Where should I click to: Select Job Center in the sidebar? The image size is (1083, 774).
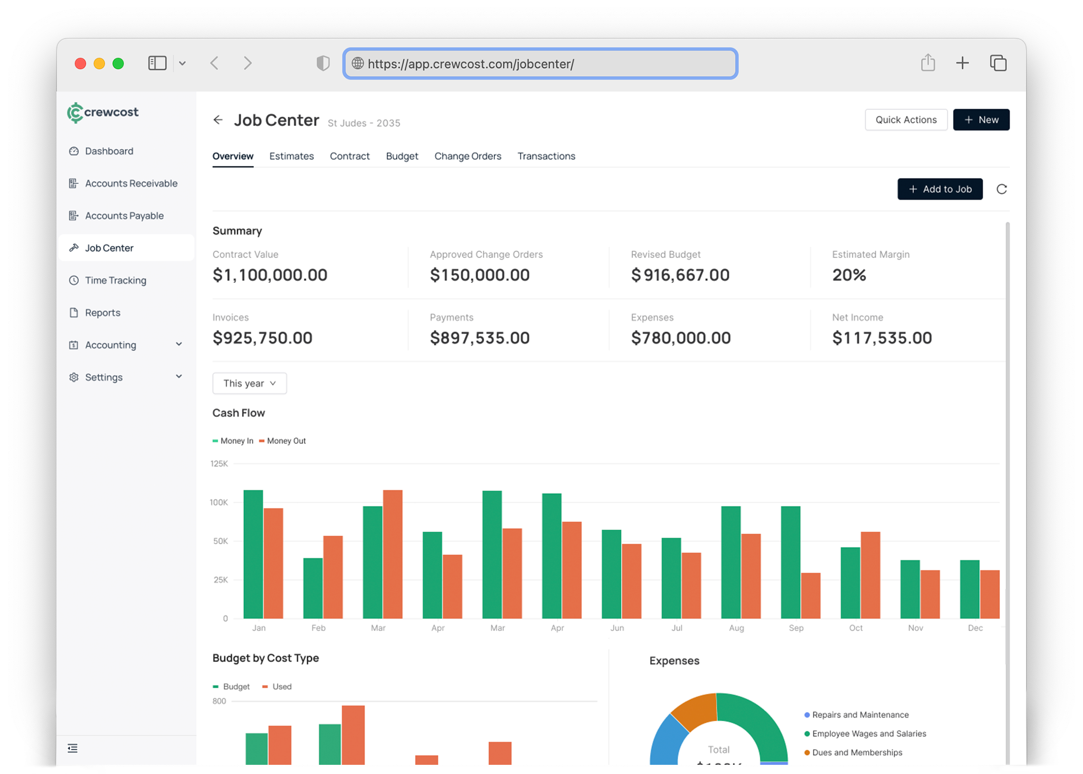coord(126,248)
